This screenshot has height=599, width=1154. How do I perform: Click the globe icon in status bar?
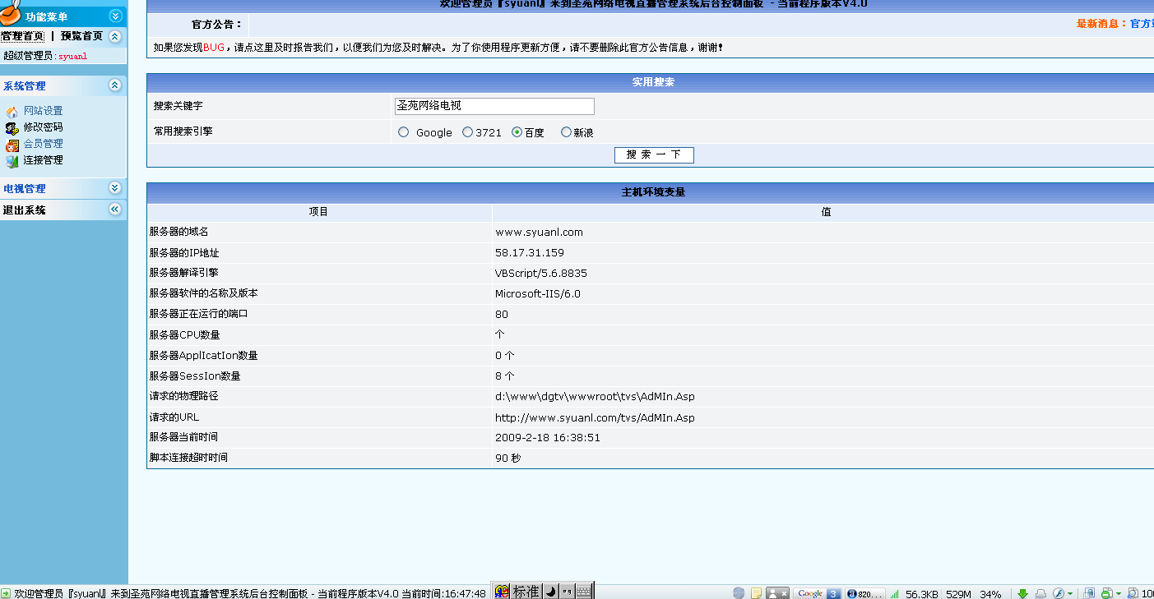click(x=739, y=593)
